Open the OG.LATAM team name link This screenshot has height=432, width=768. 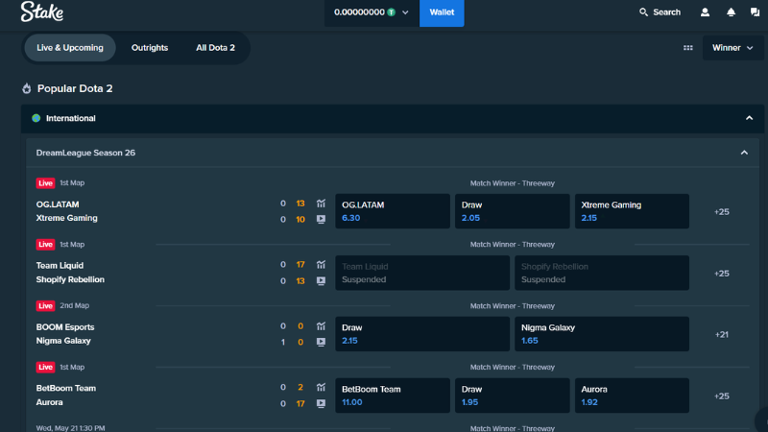(x=58, y=204)
